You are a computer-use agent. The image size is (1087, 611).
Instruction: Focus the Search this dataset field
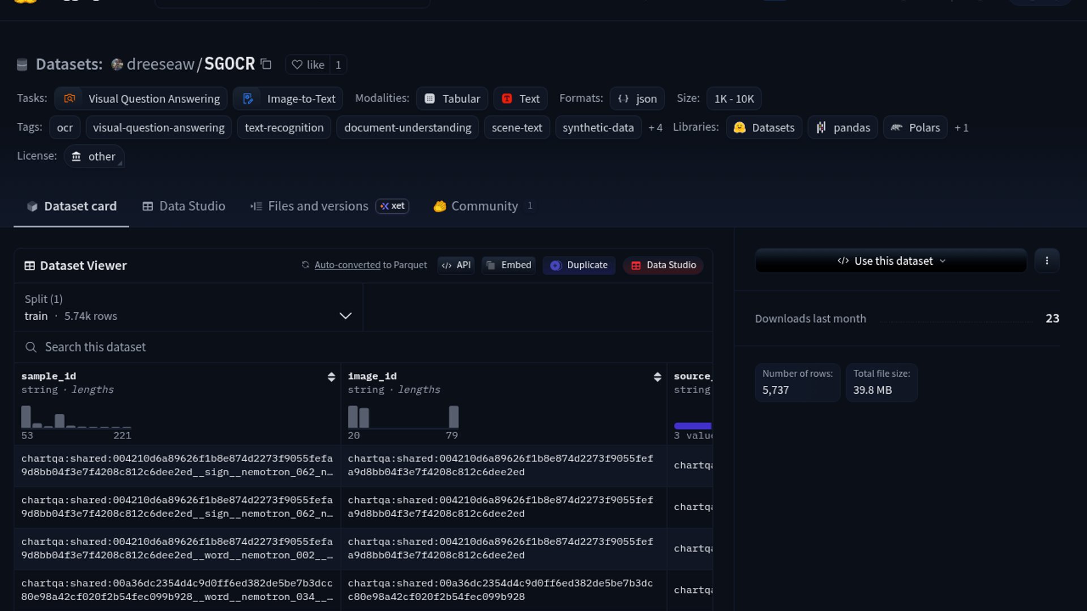(362, 347)
